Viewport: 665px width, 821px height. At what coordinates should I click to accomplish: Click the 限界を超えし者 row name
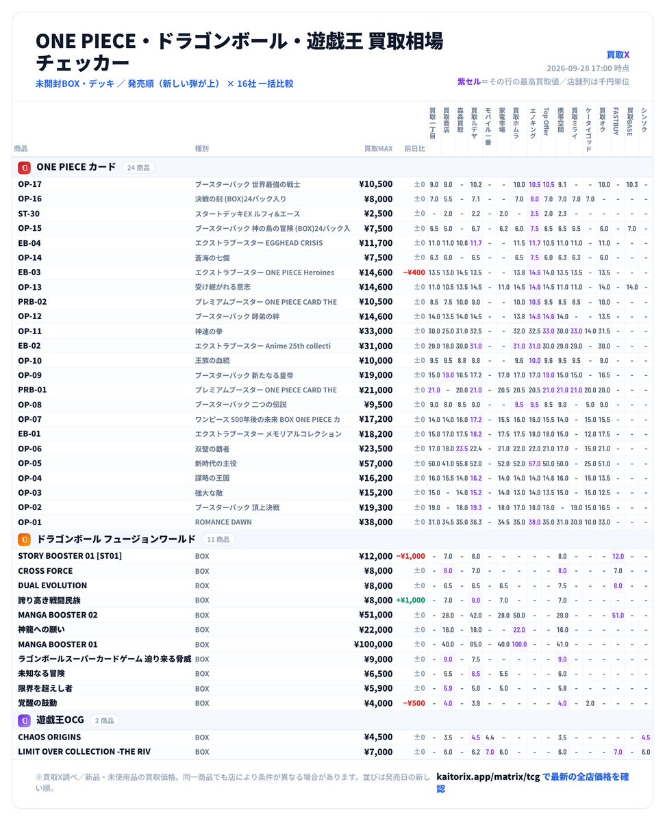(x=45, y=689)
